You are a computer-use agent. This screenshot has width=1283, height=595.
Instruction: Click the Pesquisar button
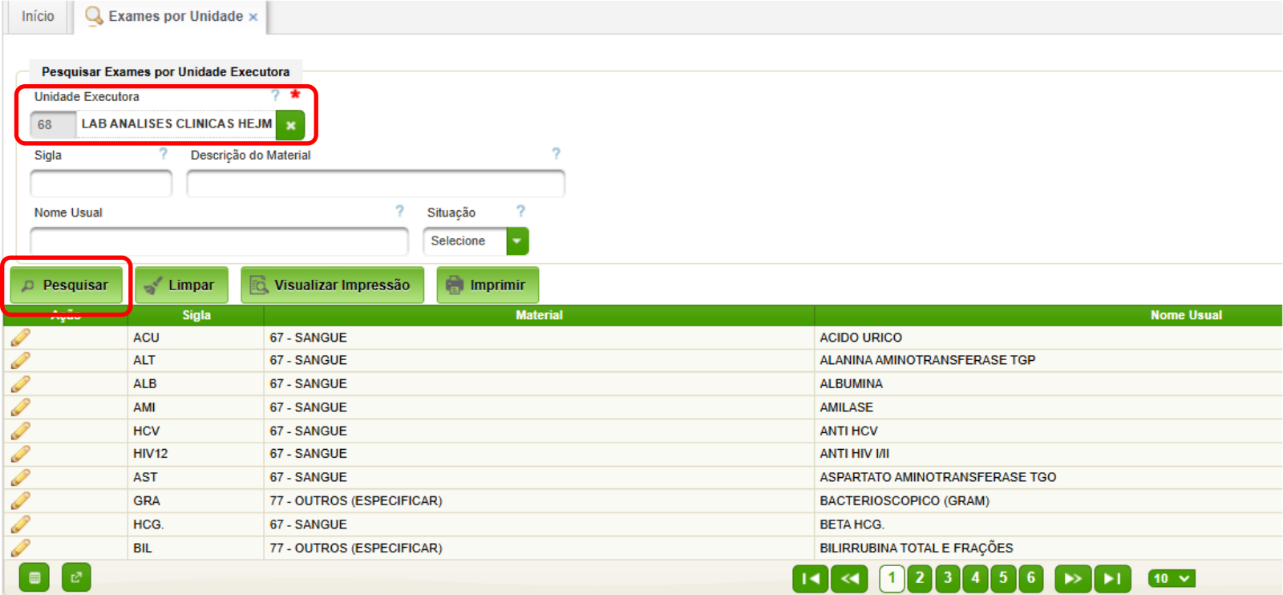[66, 285]
